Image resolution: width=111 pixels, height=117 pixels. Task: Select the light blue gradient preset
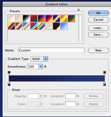click(x=64, y=26)
